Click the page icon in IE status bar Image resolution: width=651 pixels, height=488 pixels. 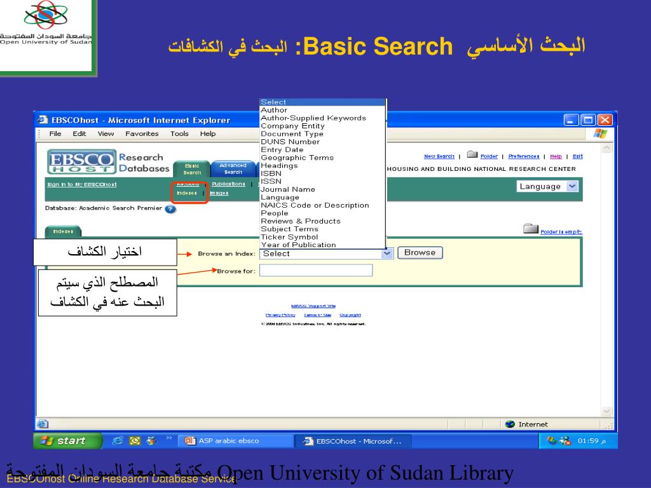(43, 424)
